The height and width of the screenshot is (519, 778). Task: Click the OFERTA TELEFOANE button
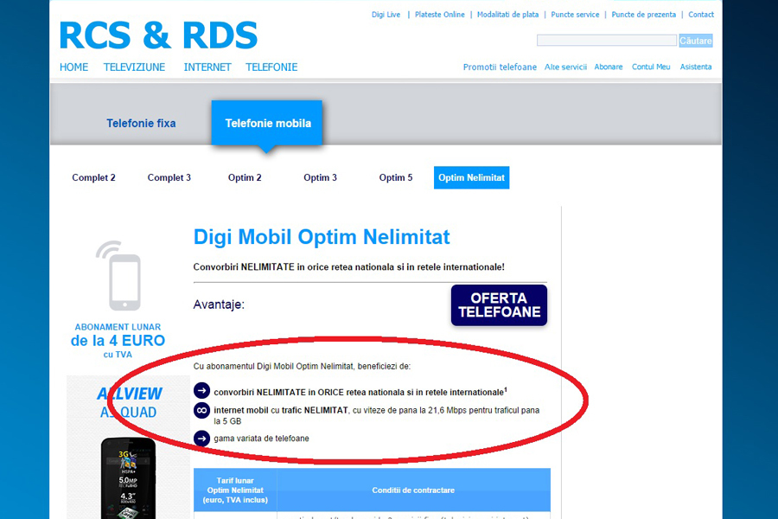499,305
